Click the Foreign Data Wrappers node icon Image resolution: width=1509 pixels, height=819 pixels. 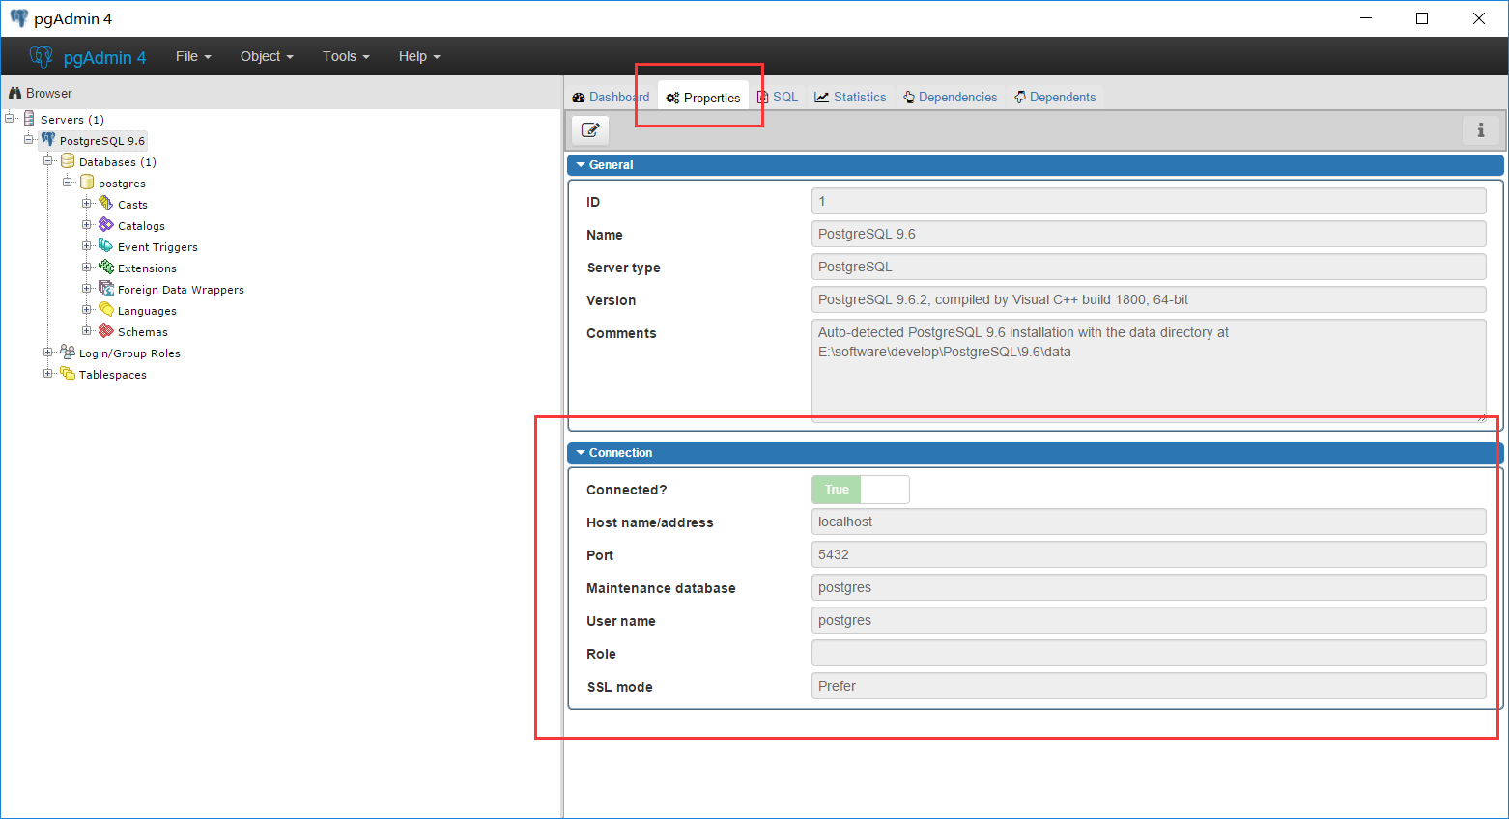[106, 289]
